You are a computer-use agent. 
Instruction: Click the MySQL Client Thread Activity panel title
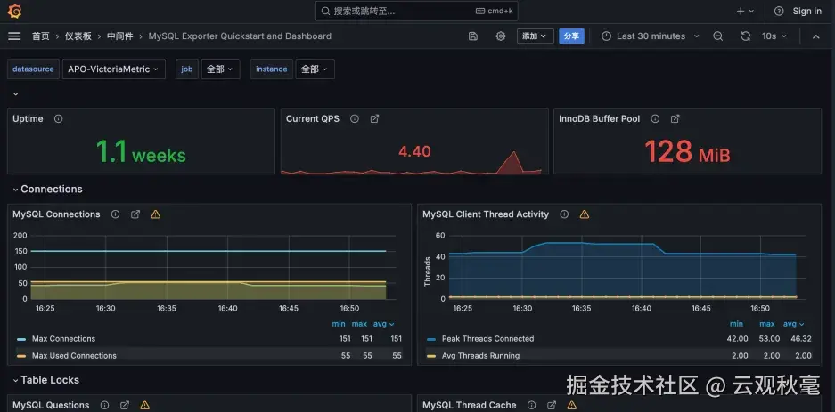[x=486, y=214]
